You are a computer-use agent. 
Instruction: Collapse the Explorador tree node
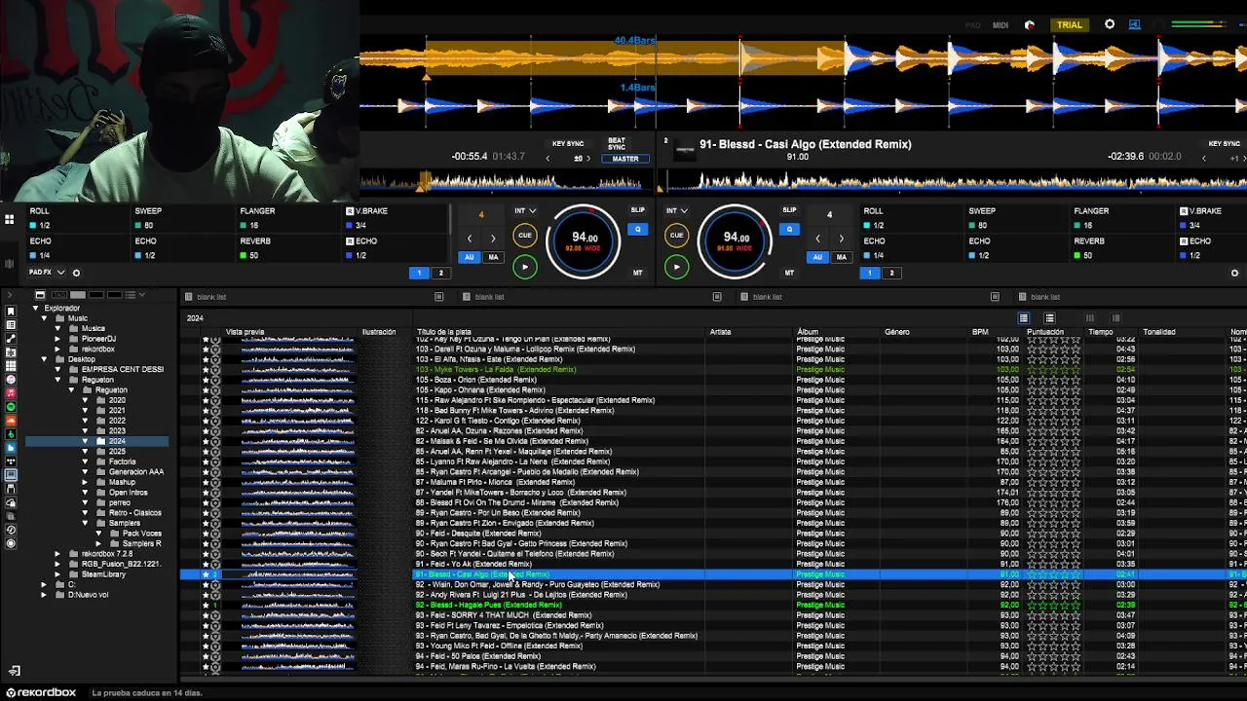(36, 309)
